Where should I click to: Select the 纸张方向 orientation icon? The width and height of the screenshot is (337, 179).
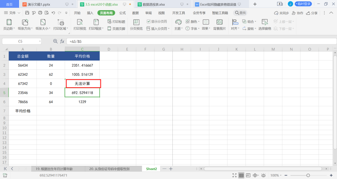click(x=25, y=22)
